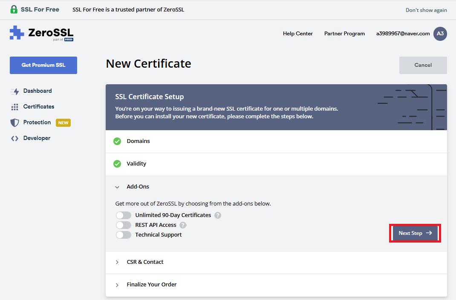The image size is (456, 300).
Task: Click the Dashboard lightning icon
Action: (x=15, y=91)
